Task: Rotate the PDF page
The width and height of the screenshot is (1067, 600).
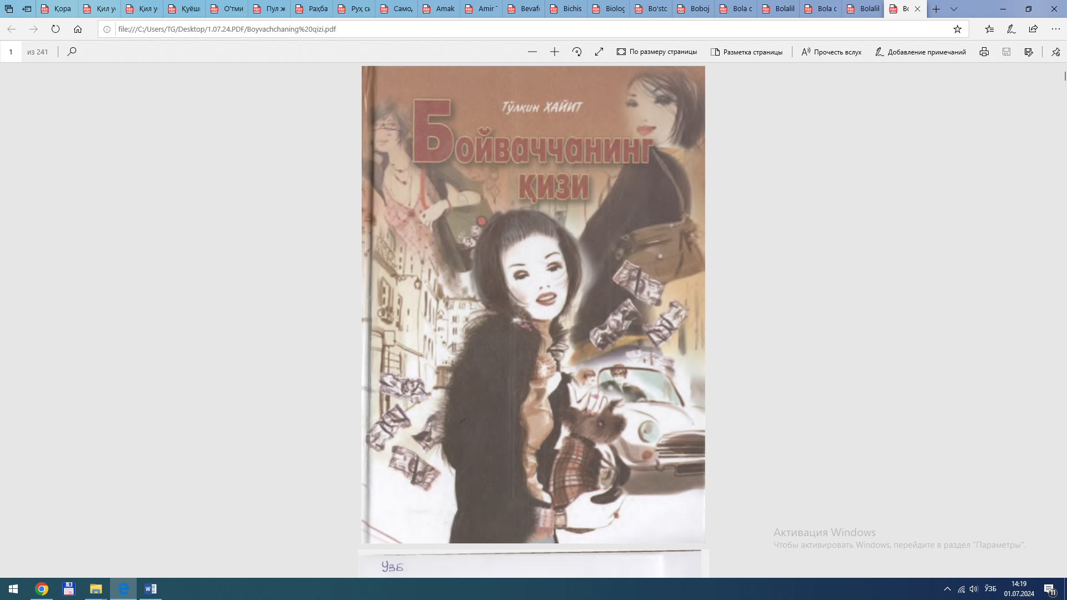Action: (x=577, y=52)
